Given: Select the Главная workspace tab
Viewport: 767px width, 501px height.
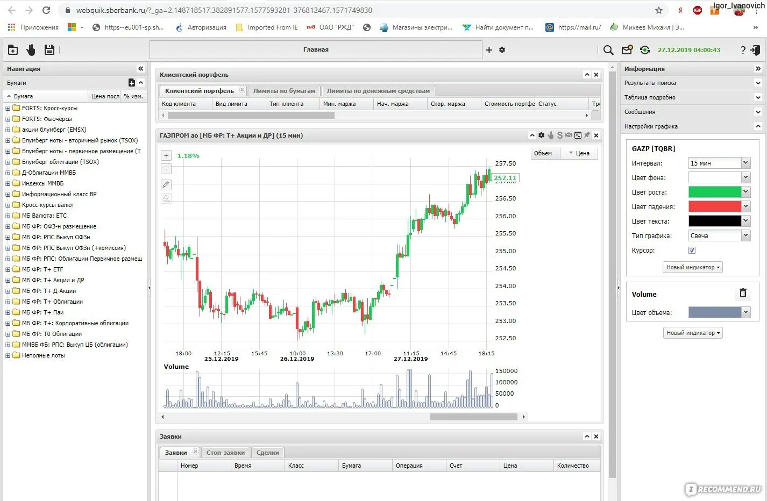Looking at the screenshot, I should pos(316,49).
